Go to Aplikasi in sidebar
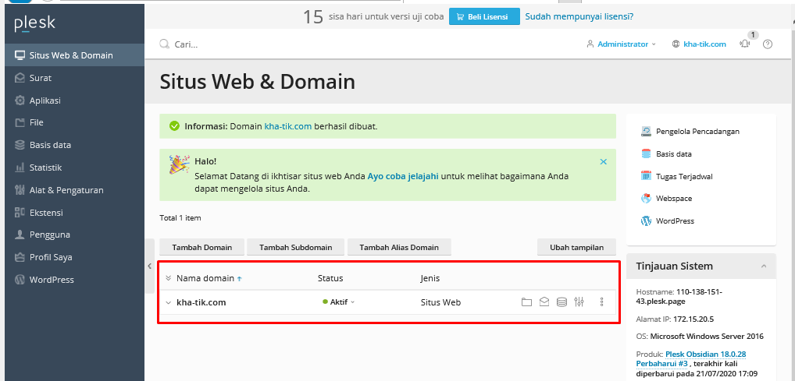This screenshot has width=795, height=381. 74,101
